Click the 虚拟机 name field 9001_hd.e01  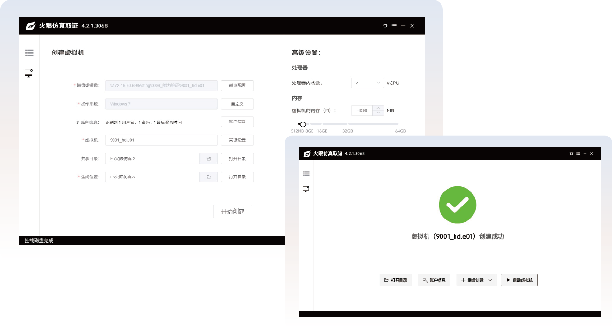161,140
